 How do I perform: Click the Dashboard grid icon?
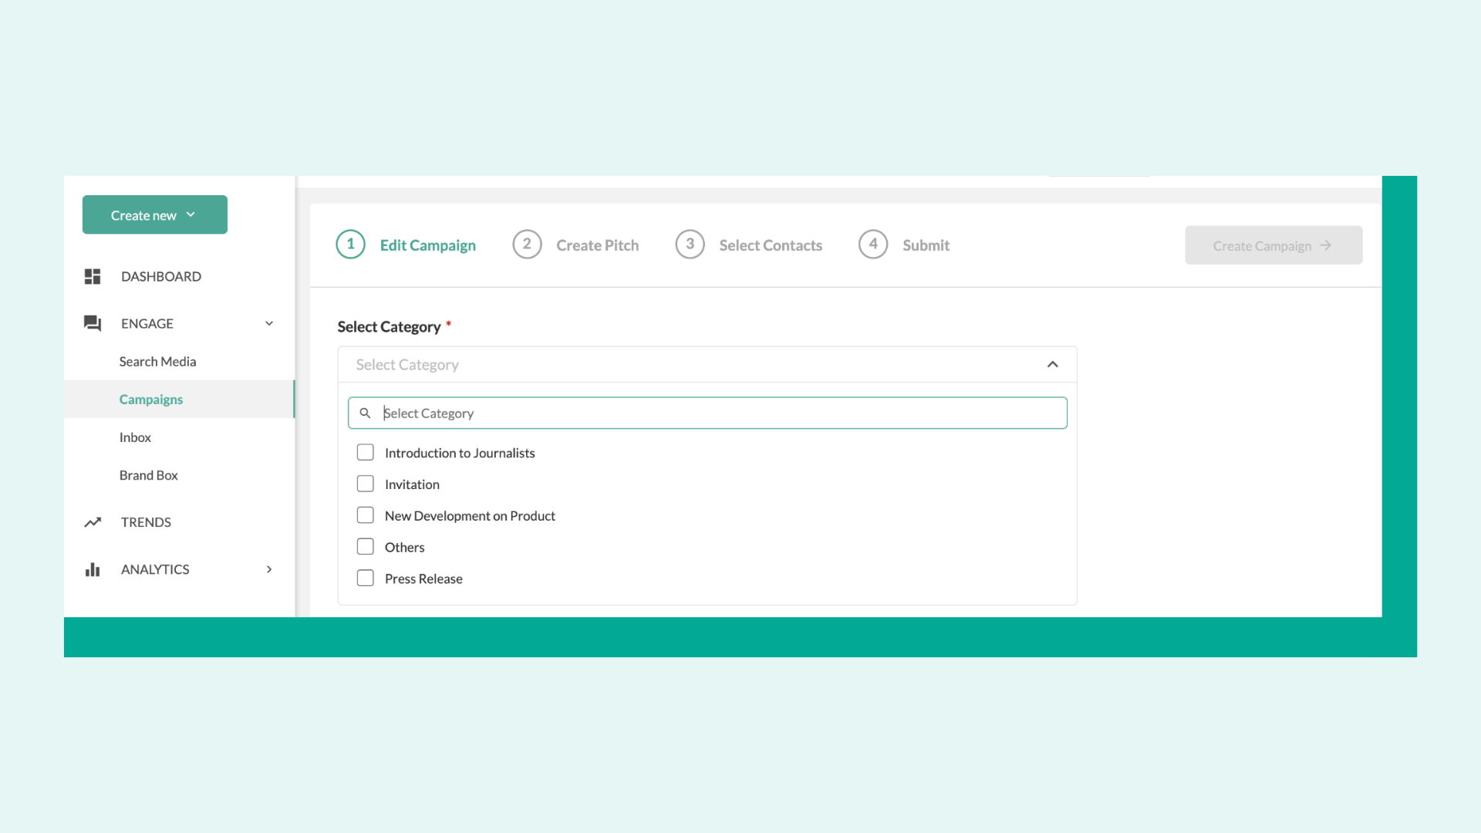[93, 276]
